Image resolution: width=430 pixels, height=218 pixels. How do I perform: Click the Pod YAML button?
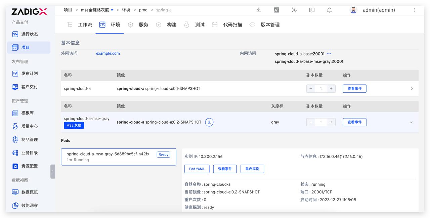click(x=197, y=169)
